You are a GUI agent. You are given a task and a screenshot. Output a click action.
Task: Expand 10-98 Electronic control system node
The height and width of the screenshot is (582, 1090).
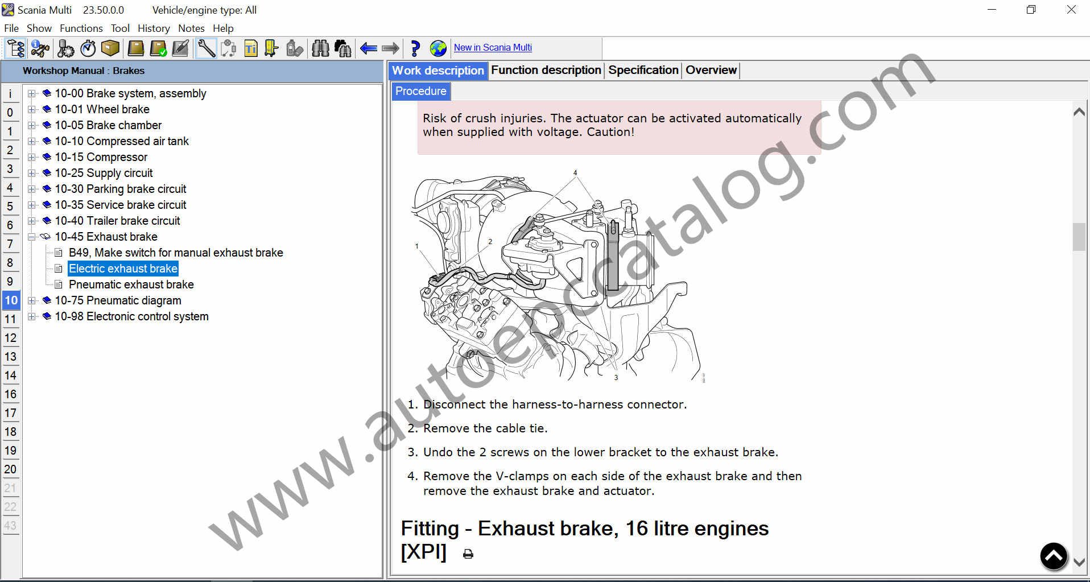tap(32, 316)
